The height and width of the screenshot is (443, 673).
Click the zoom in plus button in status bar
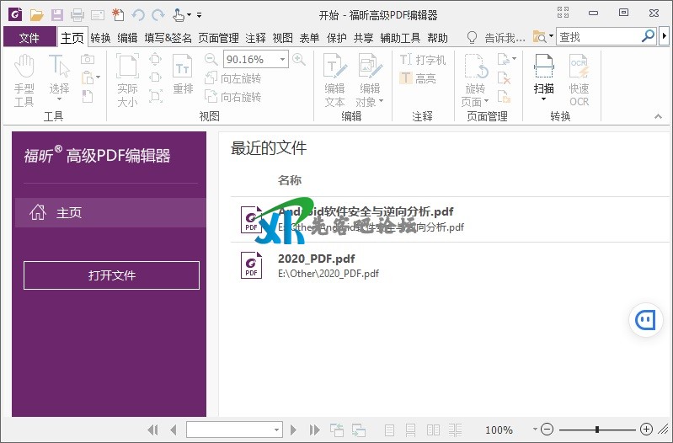point(646,430)
